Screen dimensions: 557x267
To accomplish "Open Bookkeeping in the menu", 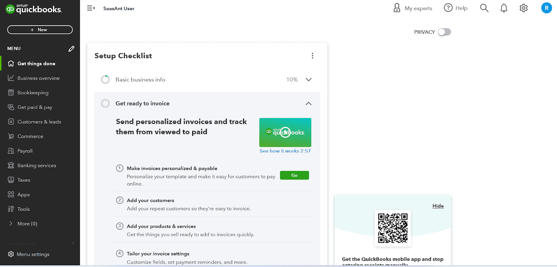I will (x=33, y=93).
